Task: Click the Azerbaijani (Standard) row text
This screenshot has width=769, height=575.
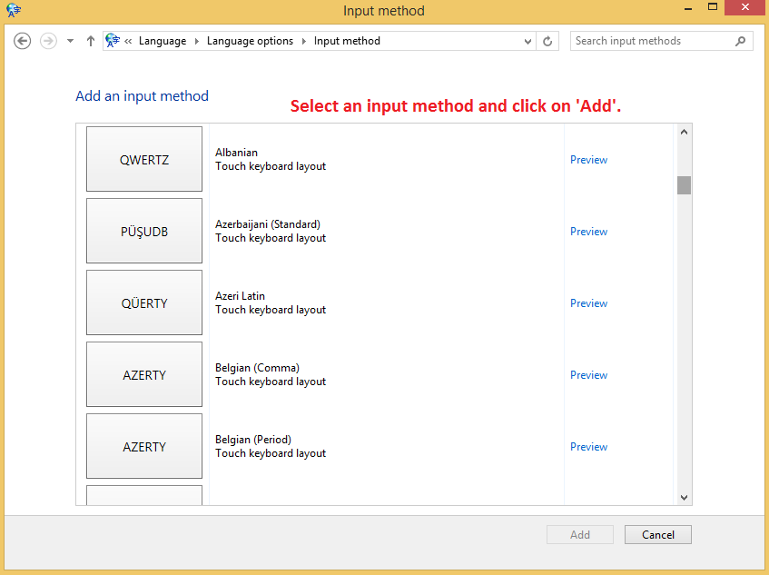Action: pyautogui.click(x=271, y=231)
